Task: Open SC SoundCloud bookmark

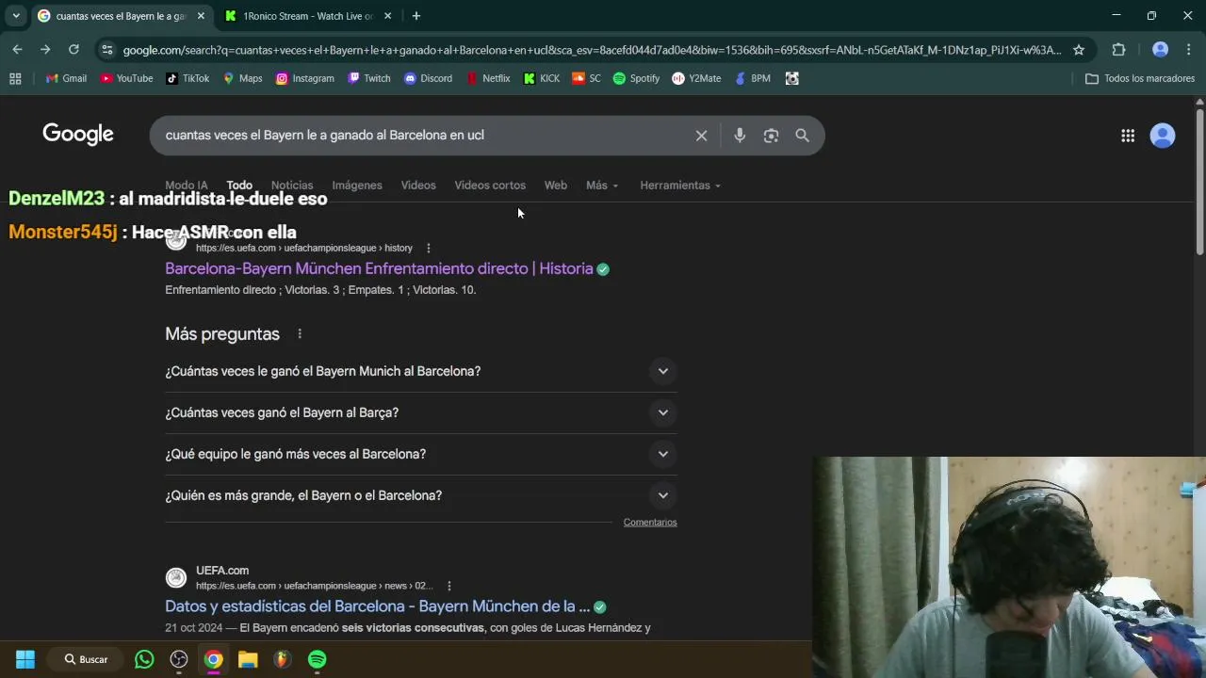Action: pyautogui.click(x=586, y=78)
